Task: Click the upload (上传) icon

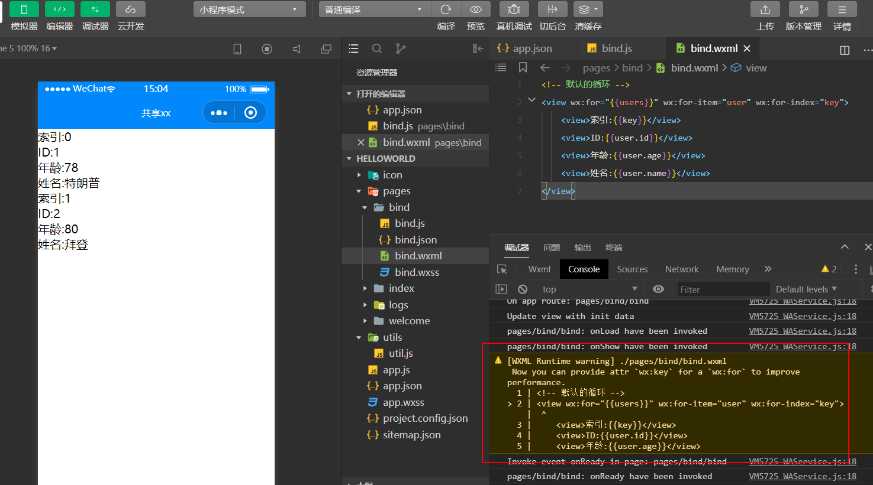Action: pyautogui.click(x=765, y=9)
